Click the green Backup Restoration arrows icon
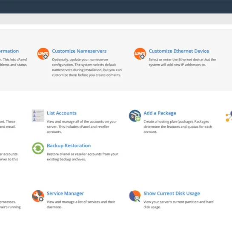This screenshot has width=232, height=232. tap(38, 148)
